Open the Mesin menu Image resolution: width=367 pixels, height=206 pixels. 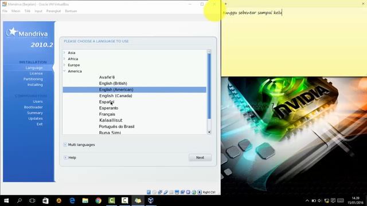[x=16, y=11]
